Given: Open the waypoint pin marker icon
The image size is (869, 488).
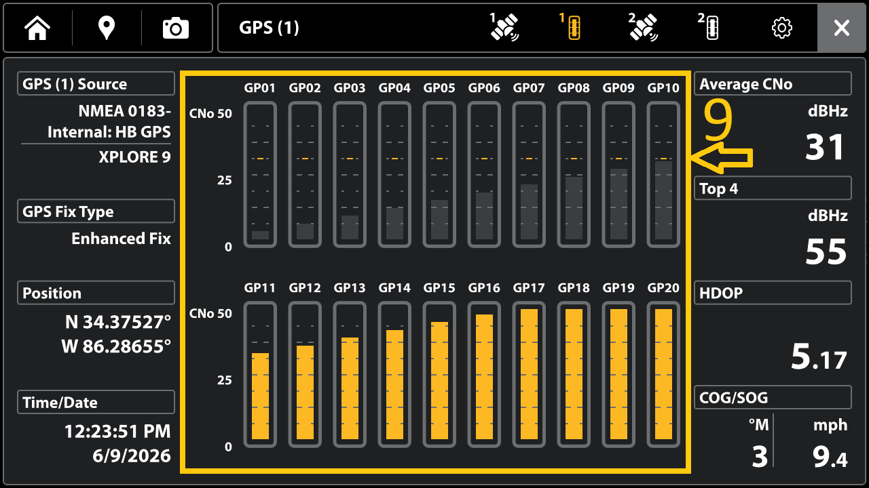Looking at the screenshot, I should pos(107,28).
